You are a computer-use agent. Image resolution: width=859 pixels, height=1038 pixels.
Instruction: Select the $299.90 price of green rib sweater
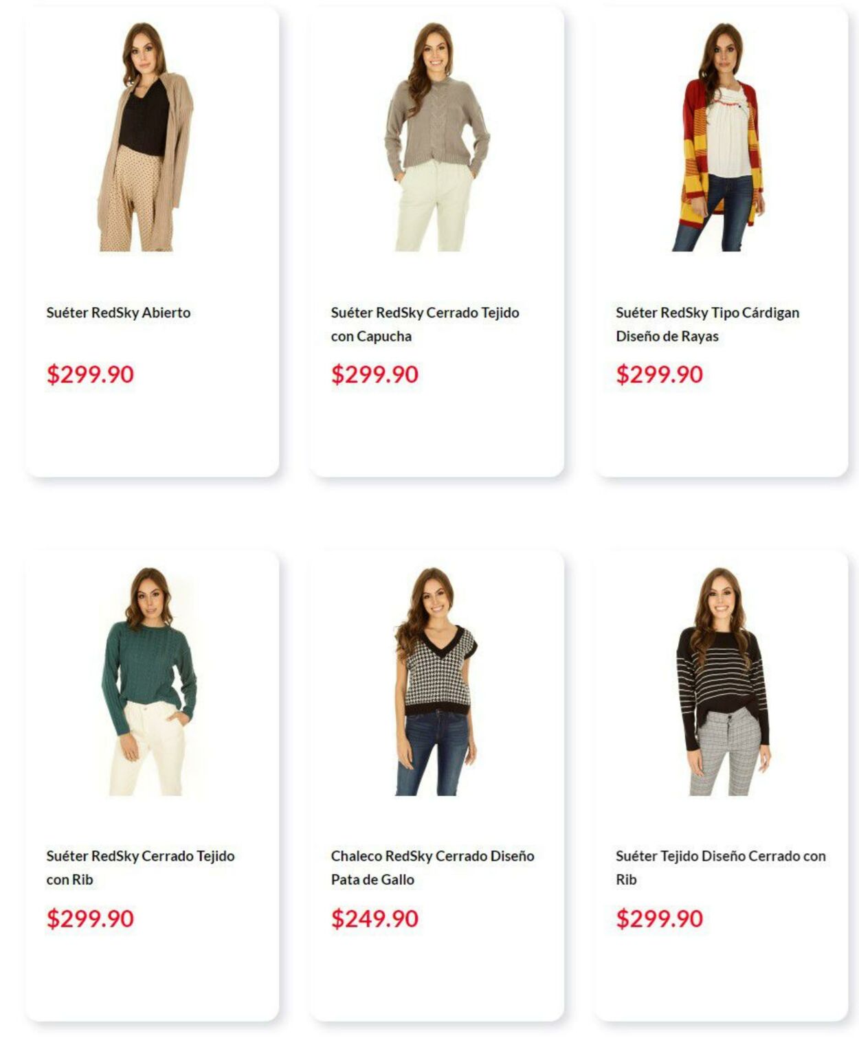90,918
